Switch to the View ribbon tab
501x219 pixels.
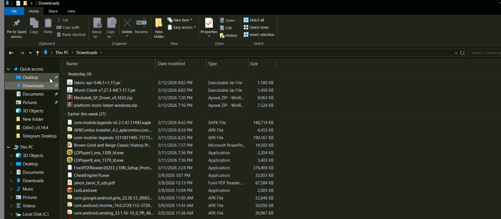click(x=71, y=11)
